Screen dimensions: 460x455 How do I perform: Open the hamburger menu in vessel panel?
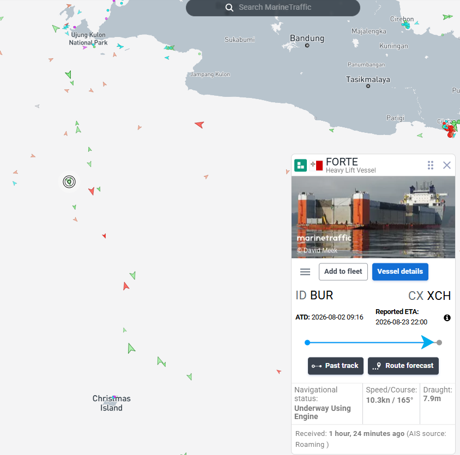tap(305, 272)
